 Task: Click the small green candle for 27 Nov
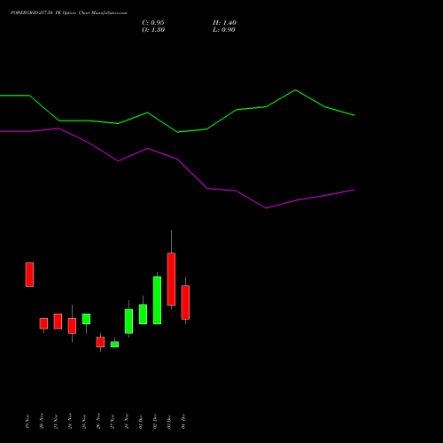tap(114, 345)
